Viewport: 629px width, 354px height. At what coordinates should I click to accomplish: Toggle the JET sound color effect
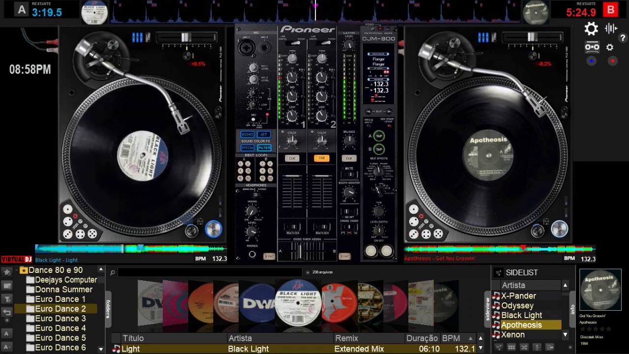[x=264, y=134]
